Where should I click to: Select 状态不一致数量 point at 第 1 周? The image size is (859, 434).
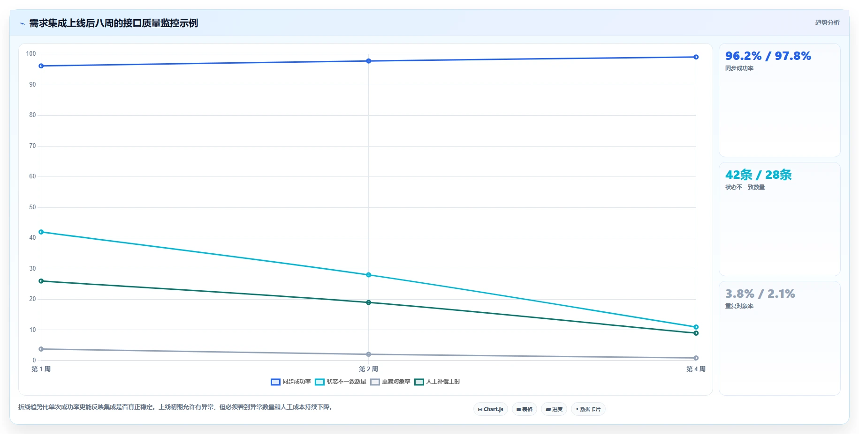[41, 232]
